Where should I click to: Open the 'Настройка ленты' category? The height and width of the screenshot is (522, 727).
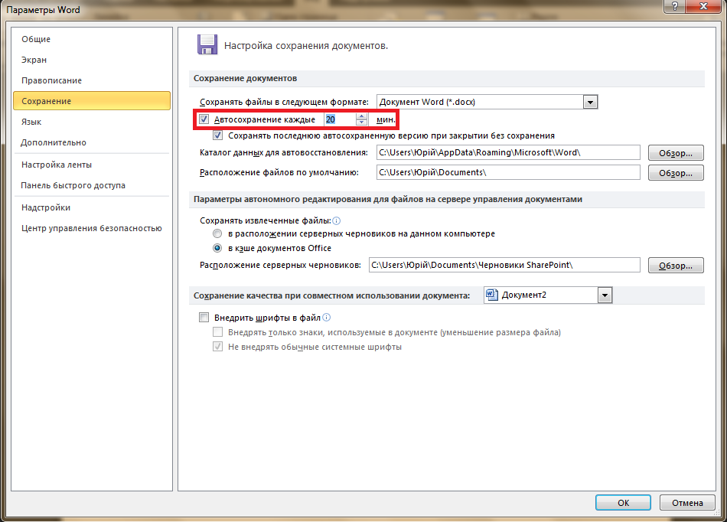click(x=92, y=165)
